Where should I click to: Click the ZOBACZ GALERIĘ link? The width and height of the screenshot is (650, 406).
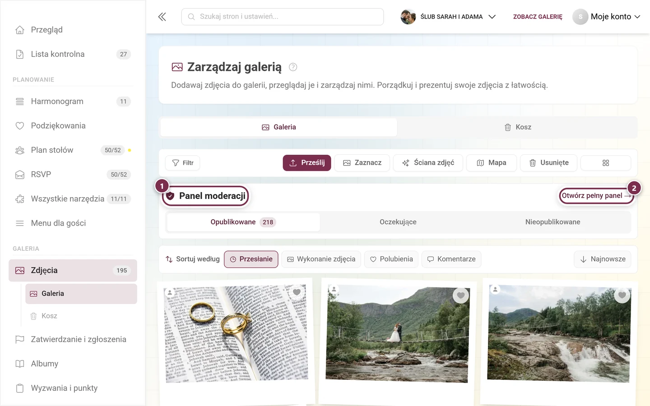[x=538, y=17]
